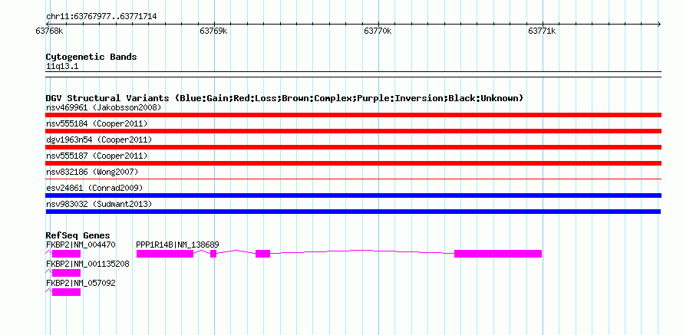Screen dimensions: 683x335
Task: Click the long PPP1R14B intron line
Action: point(362,251)
